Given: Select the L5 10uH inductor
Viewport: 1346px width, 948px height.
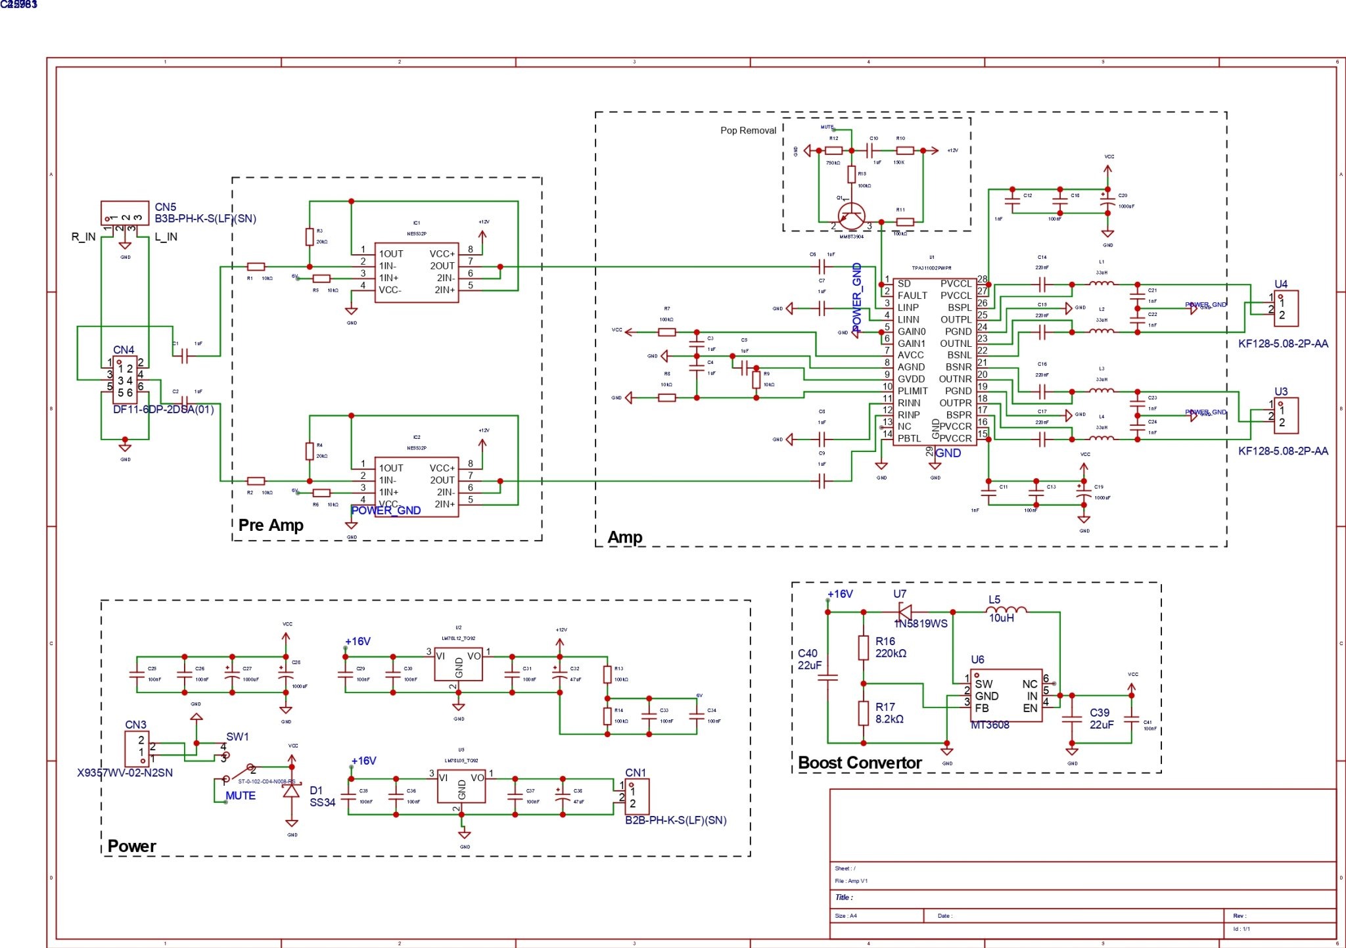Looking at the screenshot, I should coord(1006,610).
